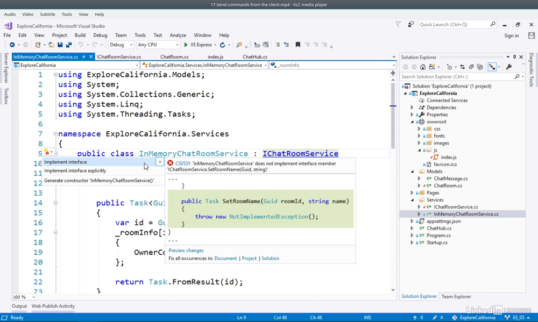
Task: Click Sign in at top right
Action: pos(511,35)
